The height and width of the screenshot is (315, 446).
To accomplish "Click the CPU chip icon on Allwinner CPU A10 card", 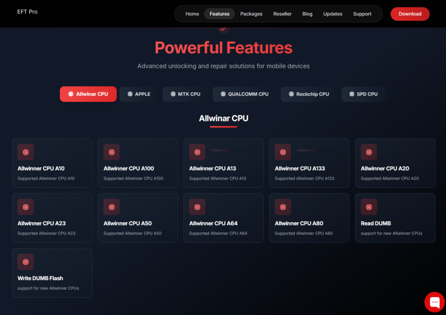I will (25, 152).
